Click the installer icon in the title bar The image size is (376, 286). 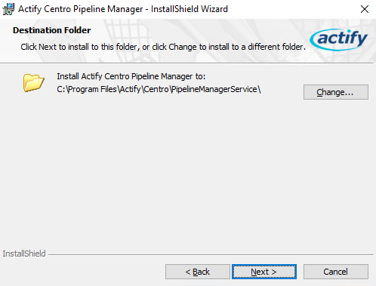pyautogui.click(x=8, y=9)
